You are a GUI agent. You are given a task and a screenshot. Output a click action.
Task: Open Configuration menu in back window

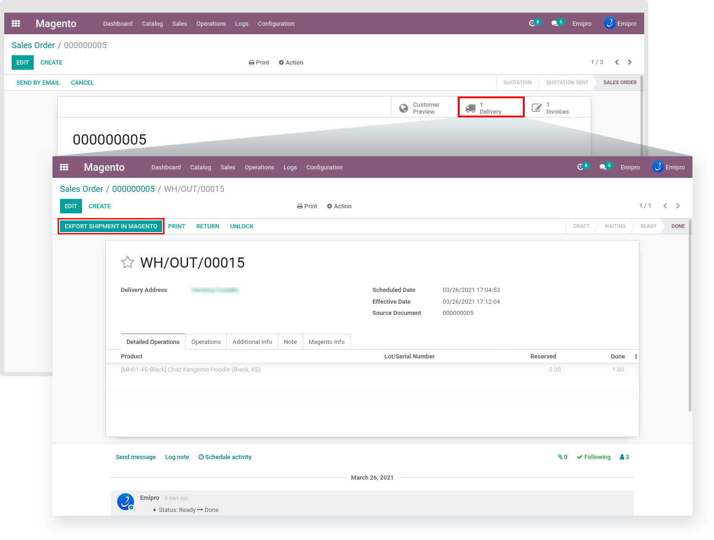276,24
